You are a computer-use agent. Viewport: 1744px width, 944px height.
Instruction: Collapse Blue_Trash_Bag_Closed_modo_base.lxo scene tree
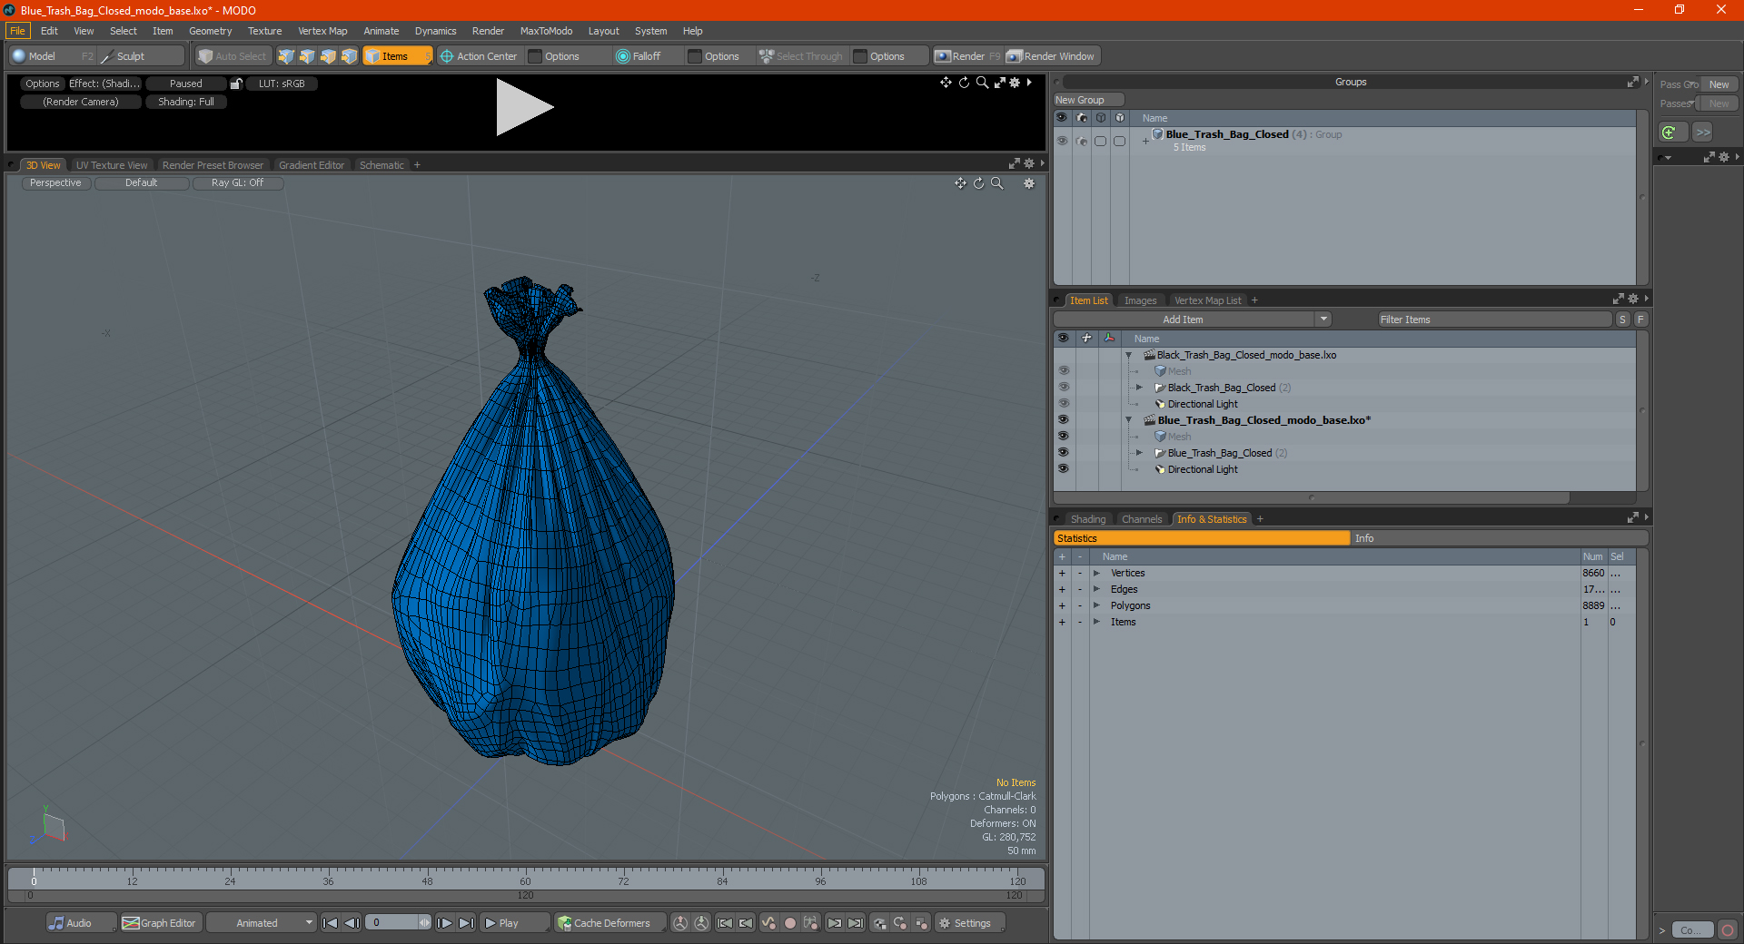[x=1129, y=420]
